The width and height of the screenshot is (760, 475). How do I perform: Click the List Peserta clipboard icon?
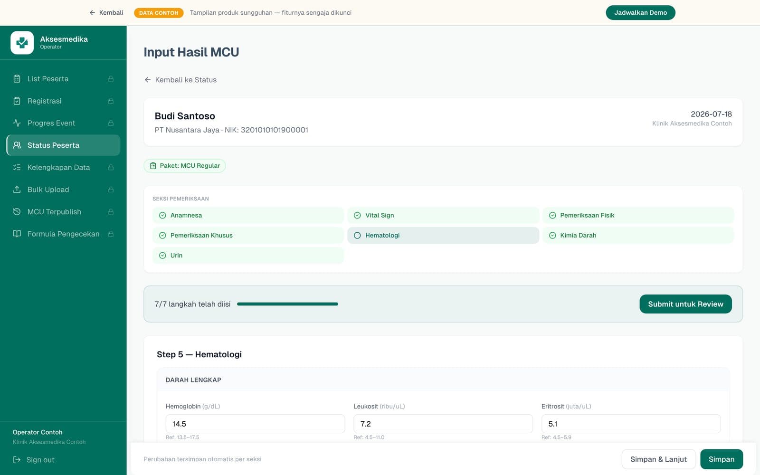pyautogui.click(x=17, y=79)
